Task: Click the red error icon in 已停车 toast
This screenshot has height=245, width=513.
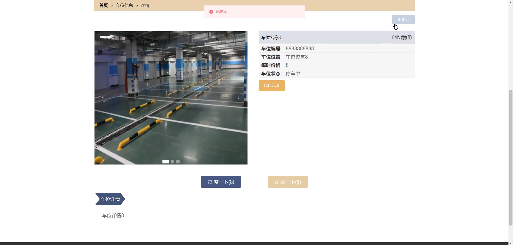Action: [211, 12]
